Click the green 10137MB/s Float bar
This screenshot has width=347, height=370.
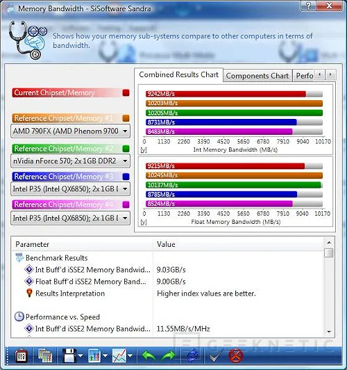point(233,185)
